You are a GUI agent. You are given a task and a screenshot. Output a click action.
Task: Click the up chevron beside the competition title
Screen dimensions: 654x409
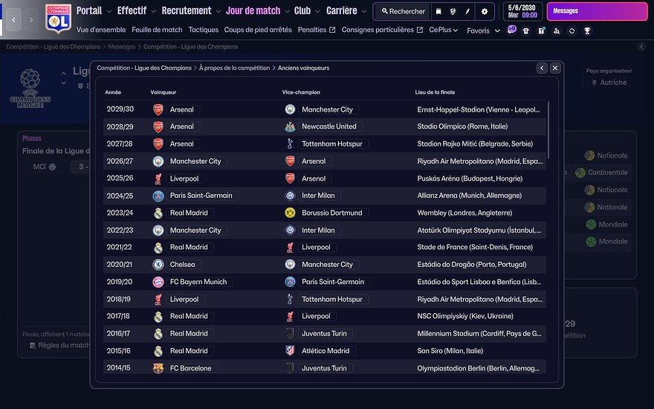(x=63, y=73)
